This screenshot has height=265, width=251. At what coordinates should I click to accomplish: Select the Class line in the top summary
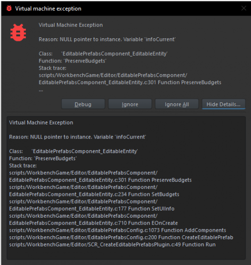[103, 54]
